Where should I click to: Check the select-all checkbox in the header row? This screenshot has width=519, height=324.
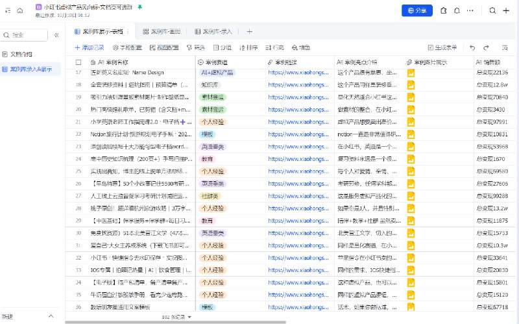[x=78, y=62]
